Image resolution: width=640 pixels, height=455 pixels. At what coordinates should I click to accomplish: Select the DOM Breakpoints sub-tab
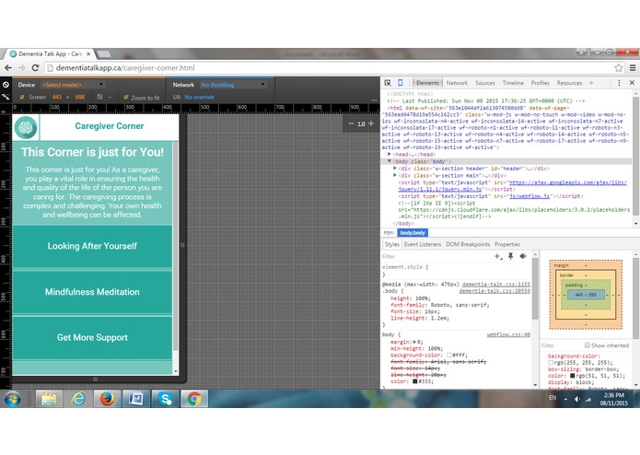(x=468, y=244)
